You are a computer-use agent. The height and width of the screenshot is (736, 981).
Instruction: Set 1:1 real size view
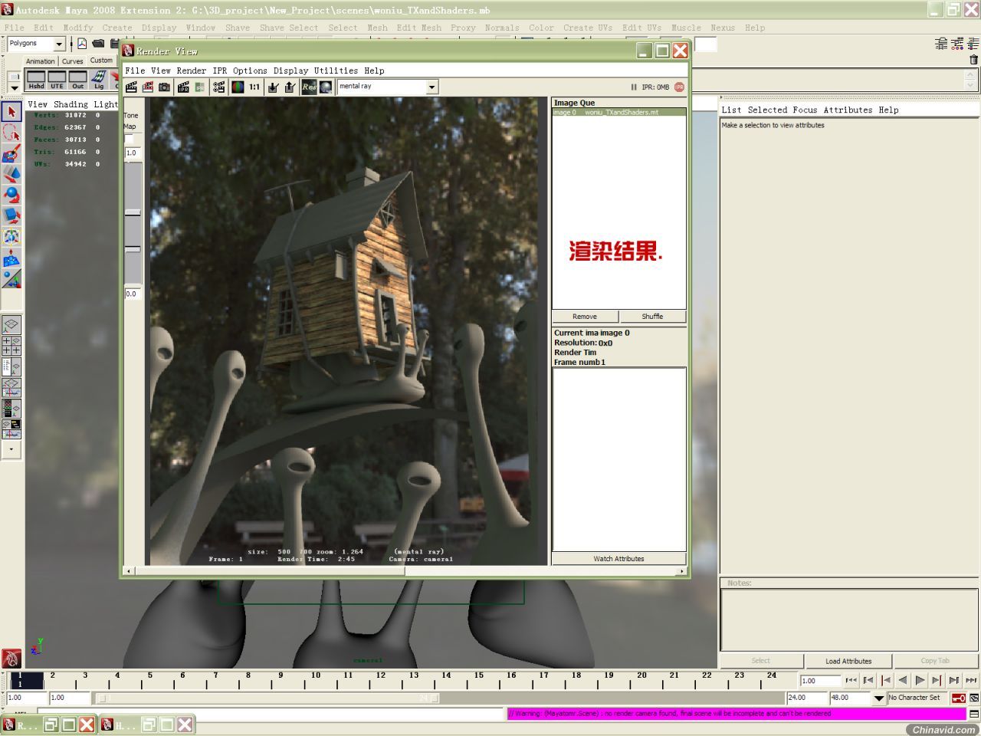click(x=254, y=87)
